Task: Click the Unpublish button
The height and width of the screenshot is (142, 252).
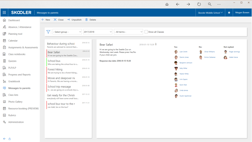Action: pyautogui.click(x=74, y=20)
